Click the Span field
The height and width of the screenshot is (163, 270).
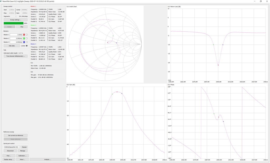pos(24,13)
